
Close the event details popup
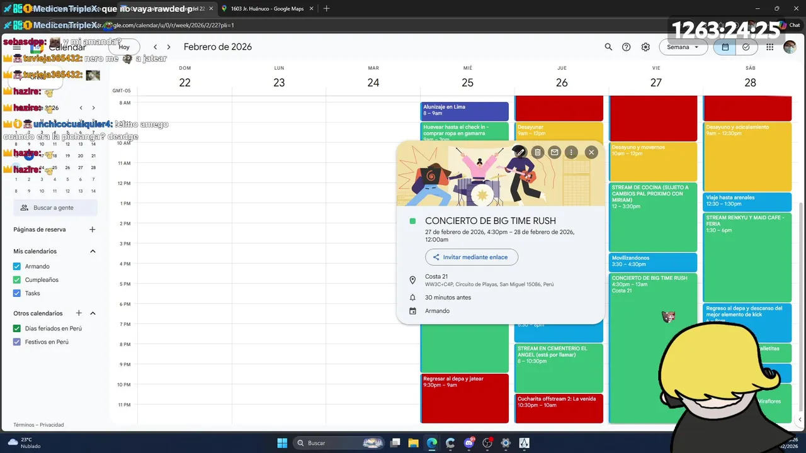591,152
